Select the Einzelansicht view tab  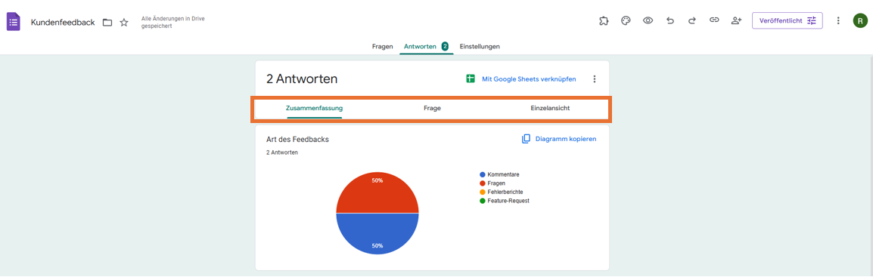550,108
